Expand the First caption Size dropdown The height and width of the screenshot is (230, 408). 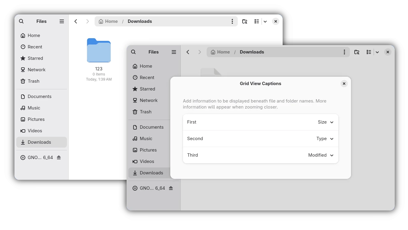click(325, 122)
